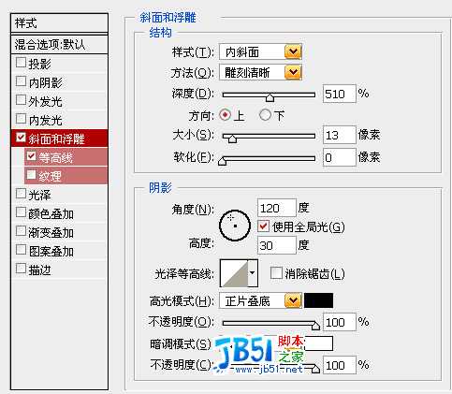
Task: Click the 大小 size field showing 13
Action: point(340,135)
